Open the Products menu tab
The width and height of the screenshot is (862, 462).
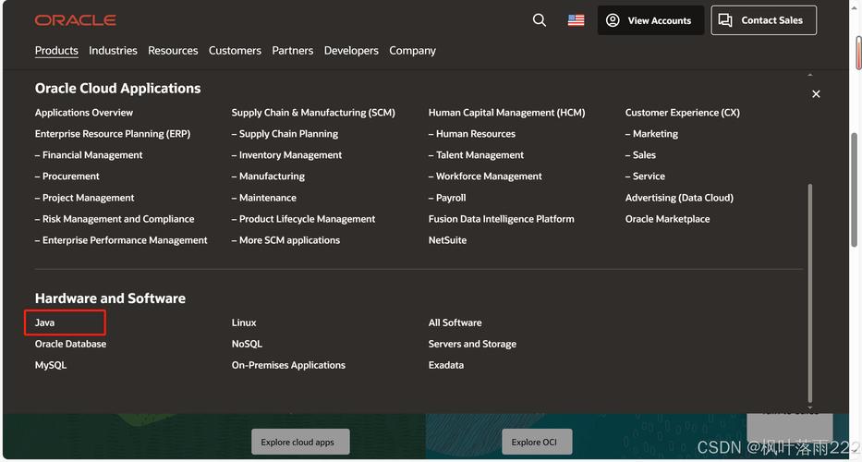coord(56,51)
